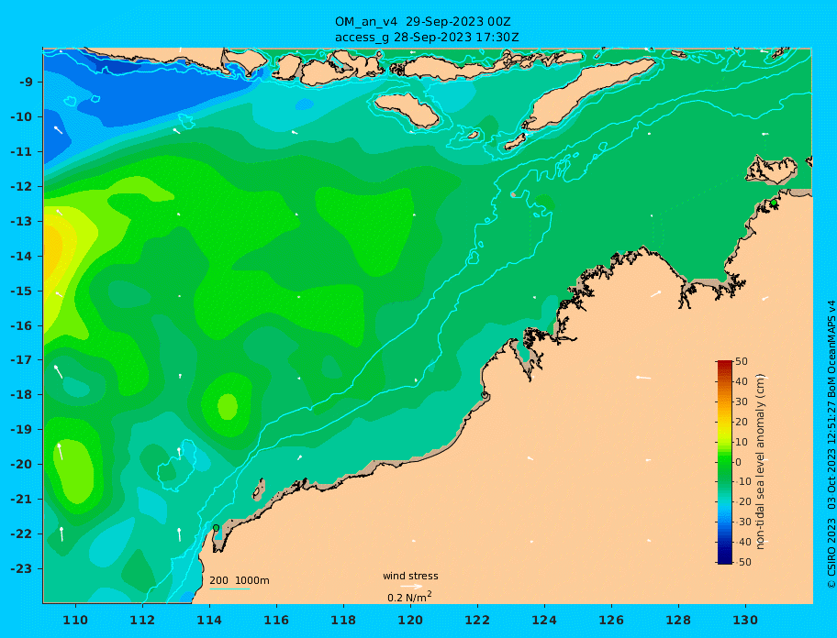Click the latitude axis label -10
The image size is (837, 638).
click(21, 116)
